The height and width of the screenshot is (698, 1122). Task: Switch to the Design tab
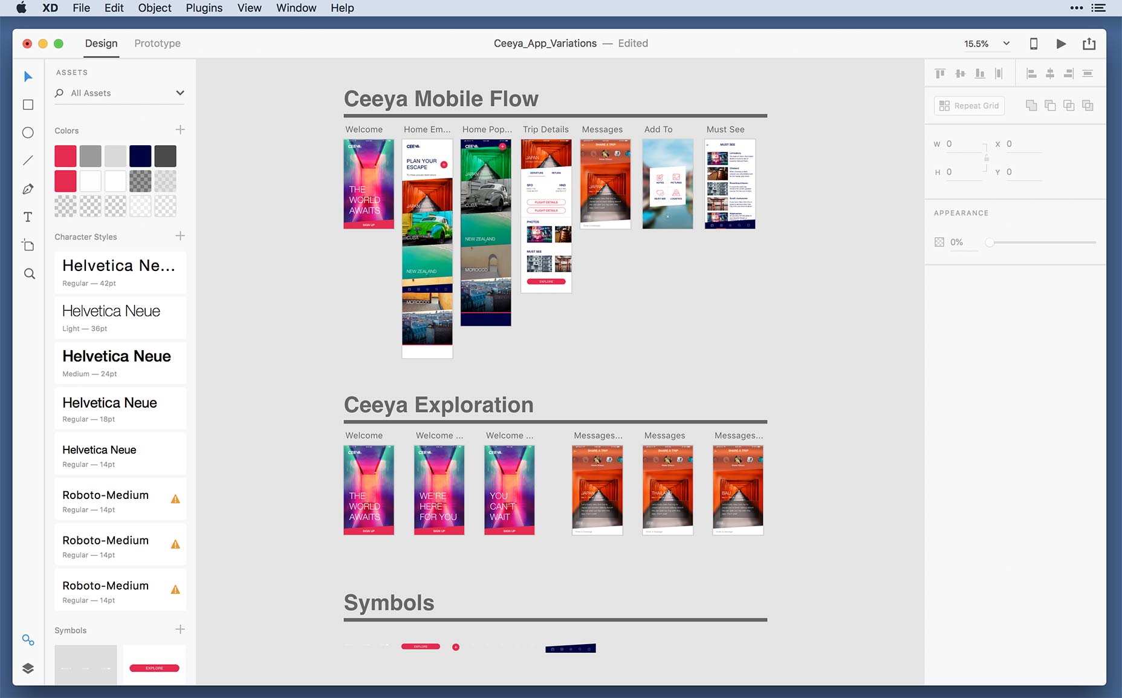click(102, 44)
